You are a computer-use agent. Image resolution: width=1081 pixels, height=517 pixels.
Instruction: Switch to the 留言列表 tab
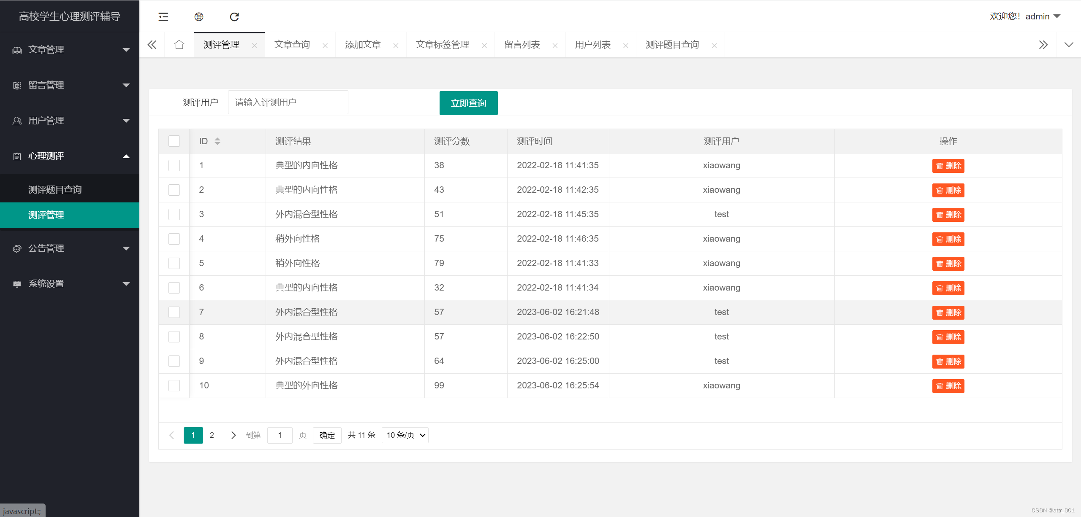(522, 45)
